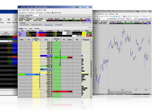Switch to the Portfolio tab

coord(37,29)
